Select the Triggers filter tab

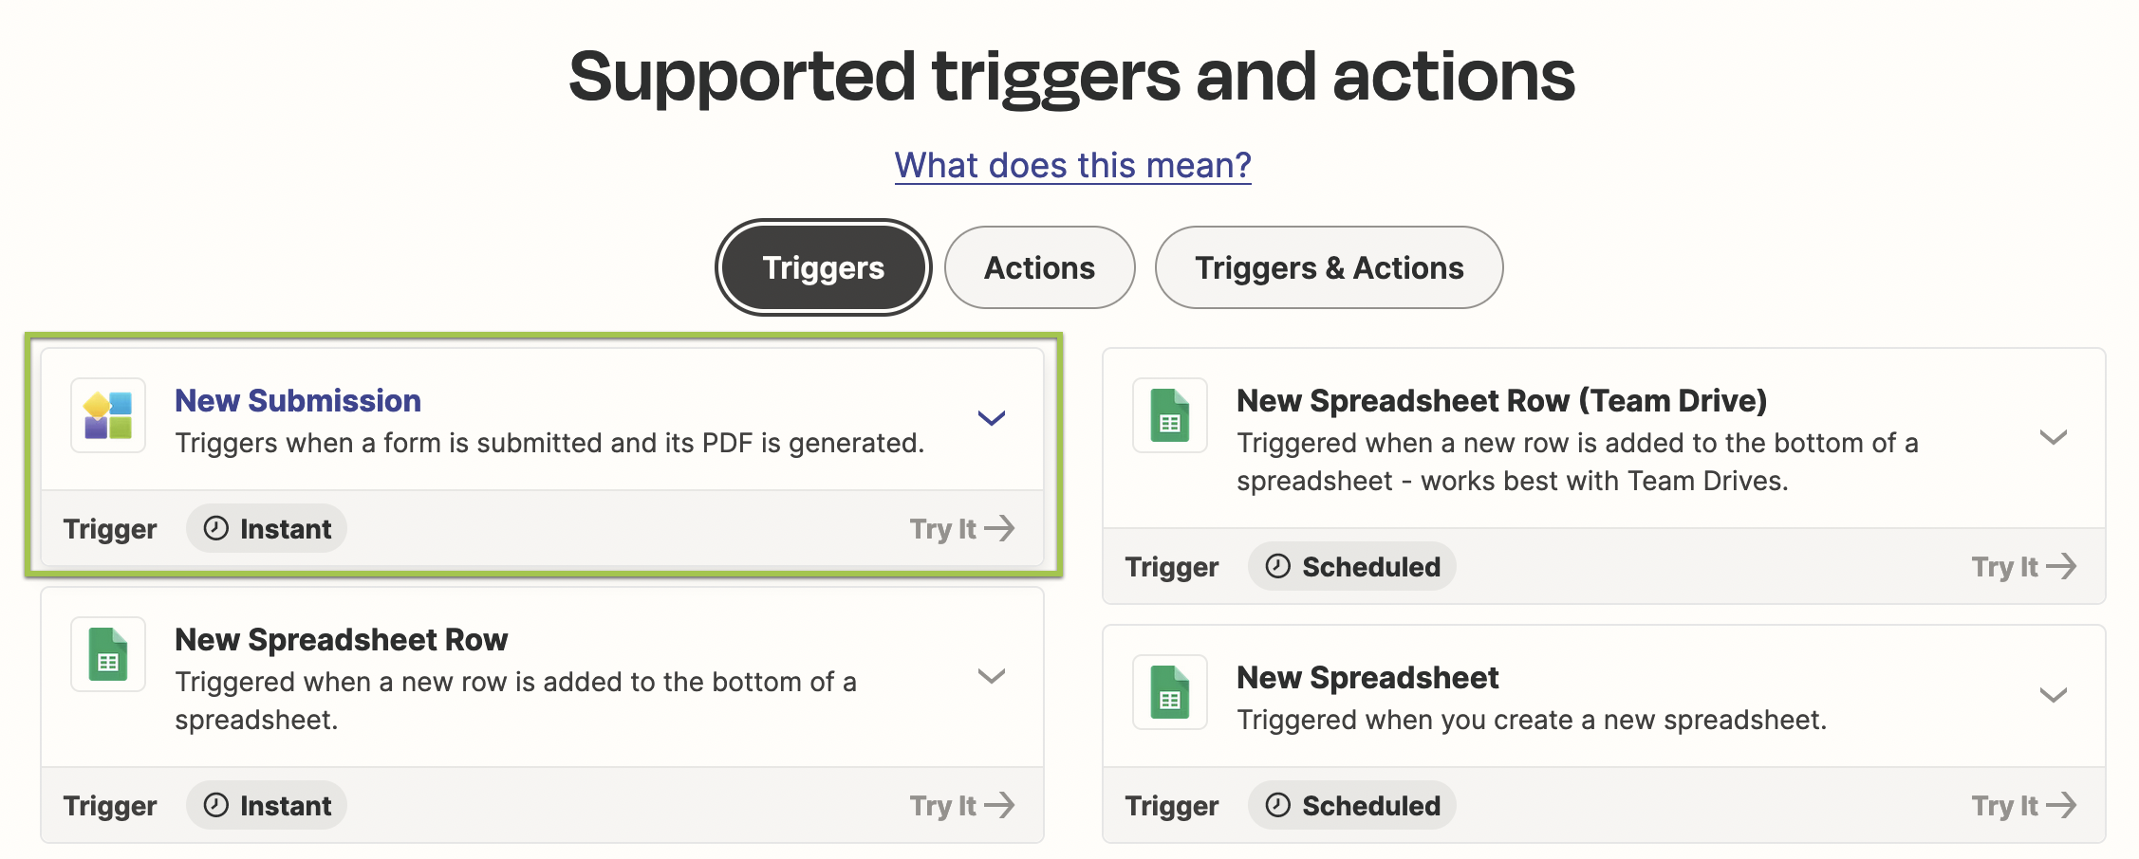point(823,267)
